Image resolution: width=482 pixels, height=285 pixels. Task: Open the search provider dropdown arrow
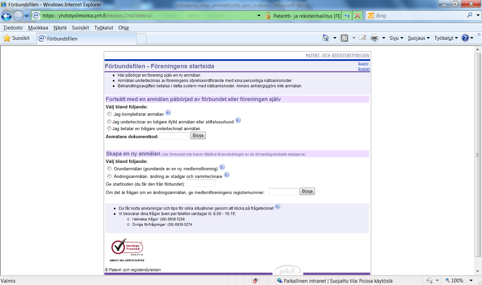[x=478, y=15]
